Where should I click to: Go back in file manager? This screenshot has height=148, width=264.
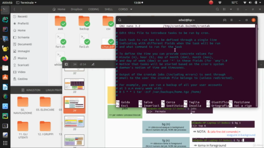point(14,9)
